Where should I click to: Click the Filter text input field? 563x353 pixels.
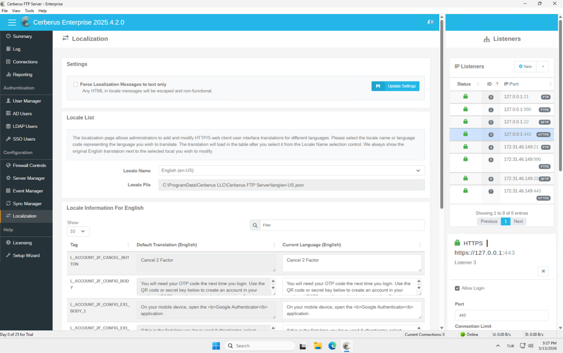(x=342, y=225)
